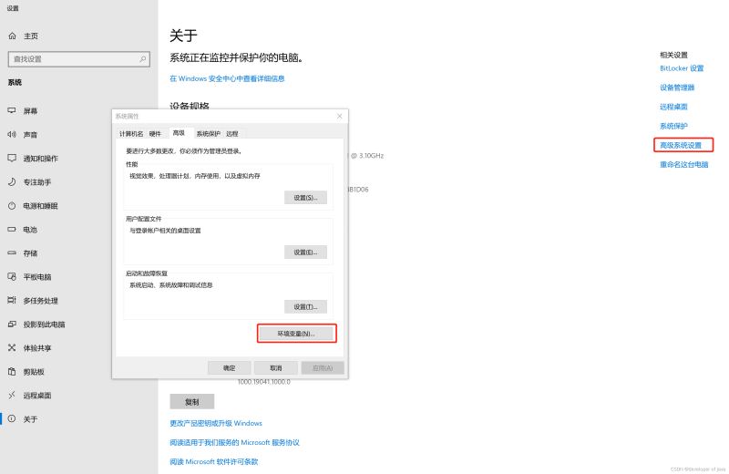Screen dimensions: 729x474
Task: Select the About (关于) info icon
Action: (12, 418)
